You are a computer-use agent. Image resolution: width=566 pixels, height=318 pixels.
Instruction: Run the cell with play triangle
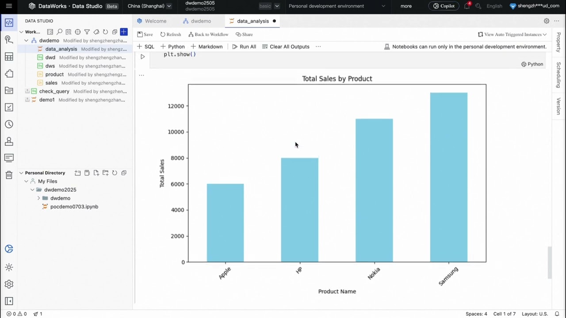click(142, 57)
